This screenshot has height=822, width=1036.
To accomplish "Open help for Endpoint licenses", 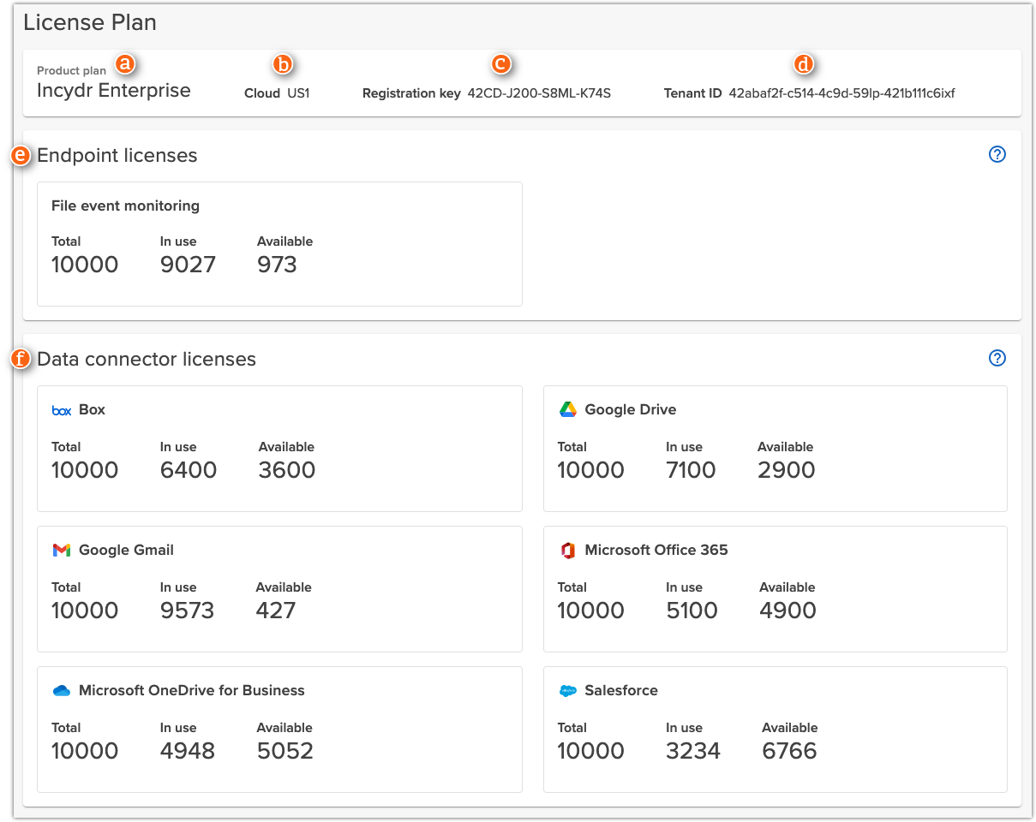I will [997, 154].
